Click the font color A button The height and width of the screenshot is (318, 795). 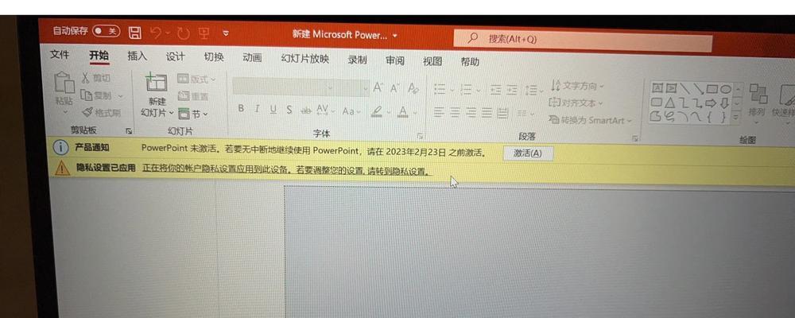[403, 111]
